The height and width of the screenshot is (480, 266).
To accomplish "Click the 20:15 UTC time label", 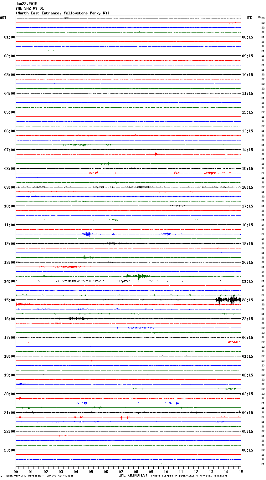I will [248, 263].
